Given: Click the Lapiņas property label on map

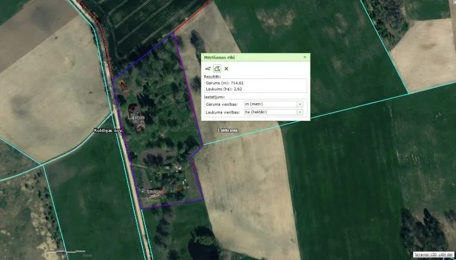Looking at the screenshot, I should [x=136, y=117].
